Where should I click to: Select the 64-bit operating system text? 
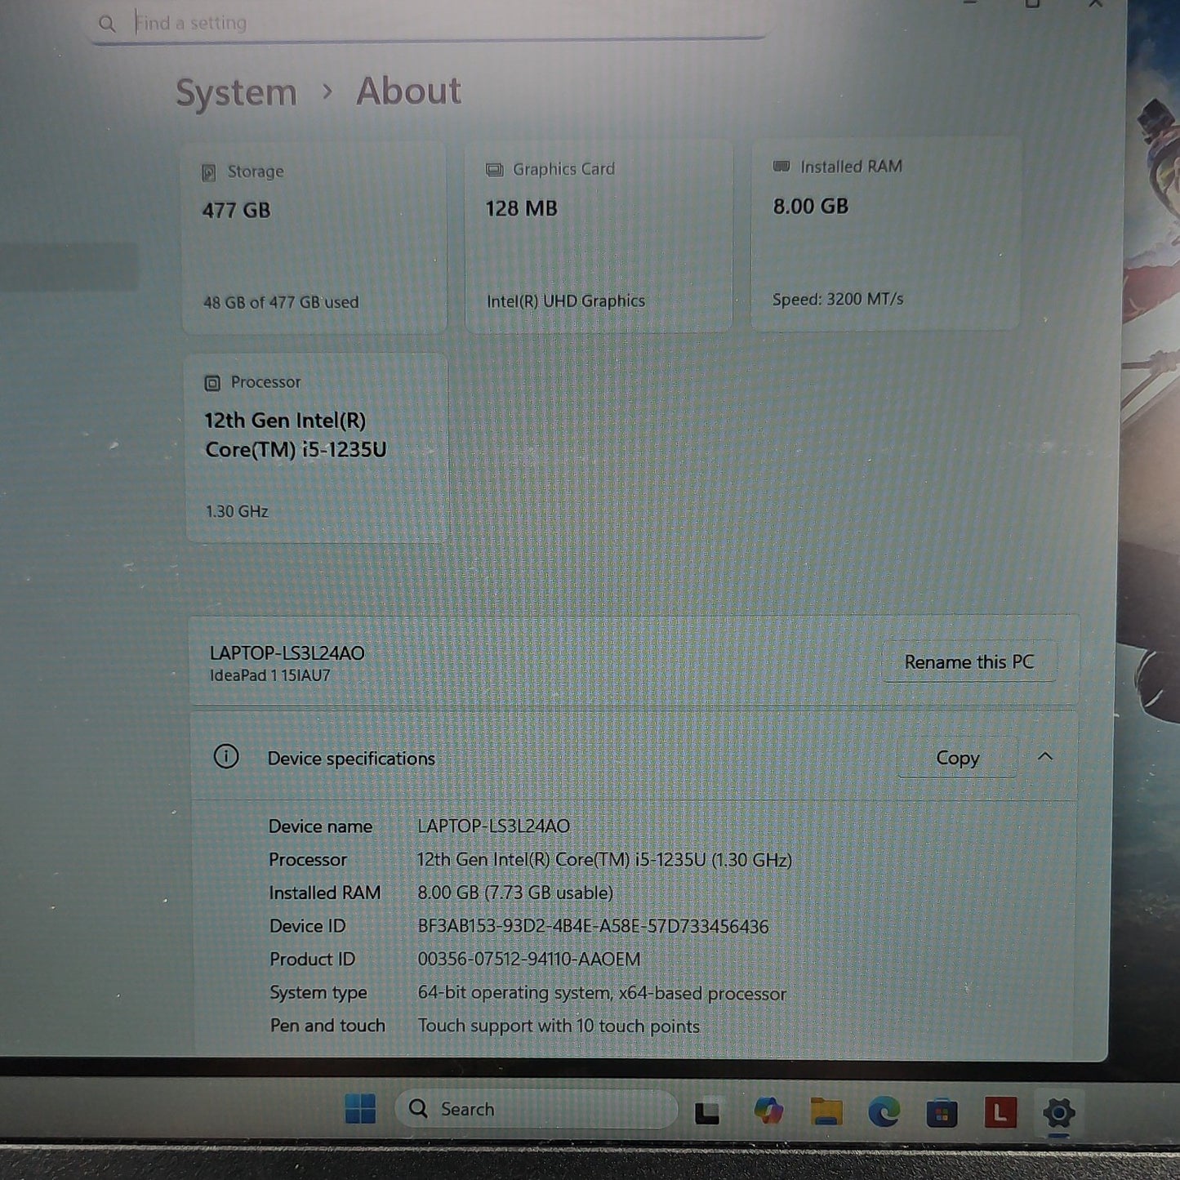(x=602, y=994)
